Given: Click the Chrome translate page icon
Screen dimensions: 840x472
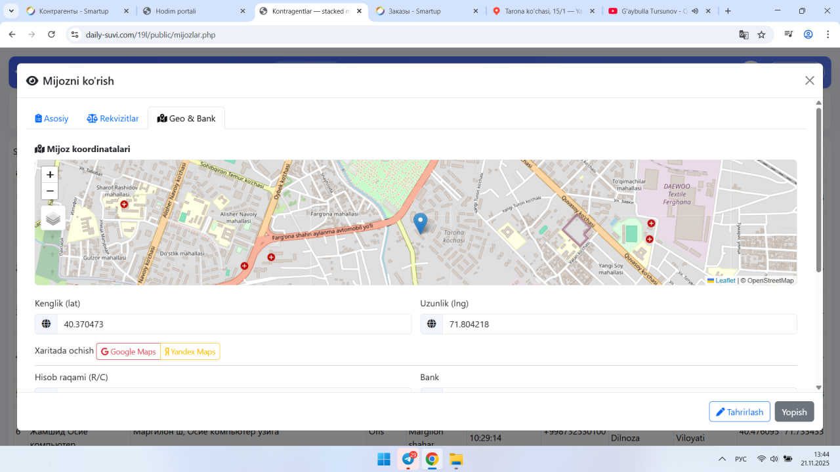Looking at the screenshot, I should pos(744,35).
